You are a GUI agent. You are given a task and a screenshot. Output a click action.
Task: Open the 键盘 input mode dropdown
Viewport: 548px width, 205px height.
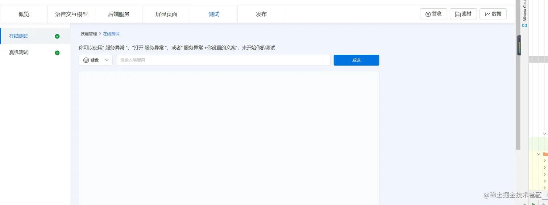96,60
